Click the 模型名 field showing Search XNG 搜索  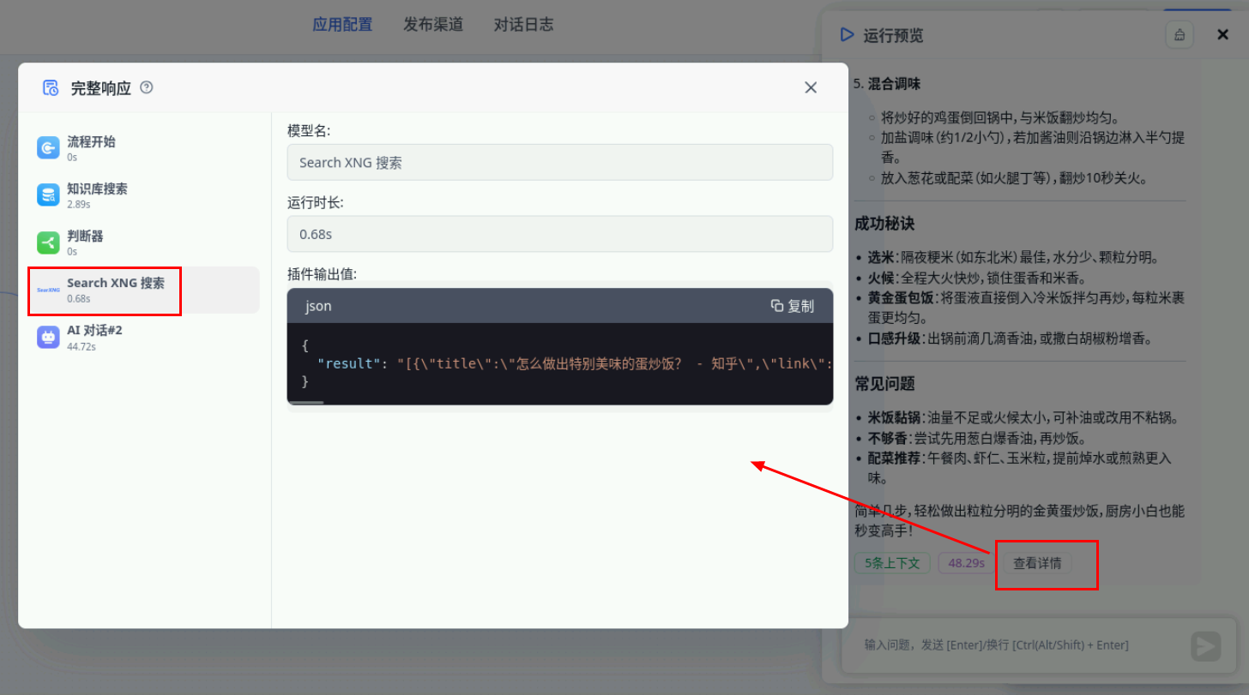560,162
